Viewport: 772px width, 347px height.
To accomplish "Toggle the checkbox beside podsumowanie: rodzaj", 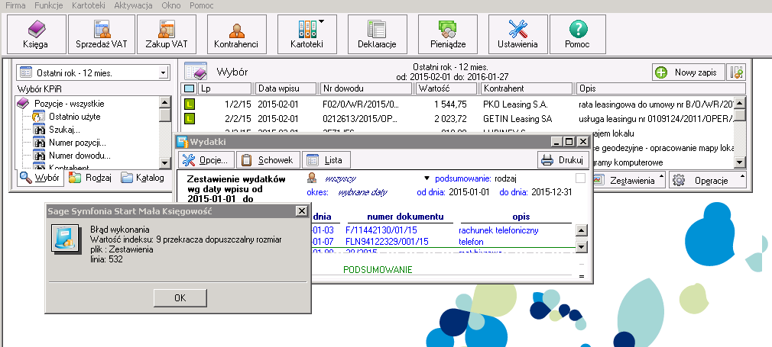I will pos(580,178).
